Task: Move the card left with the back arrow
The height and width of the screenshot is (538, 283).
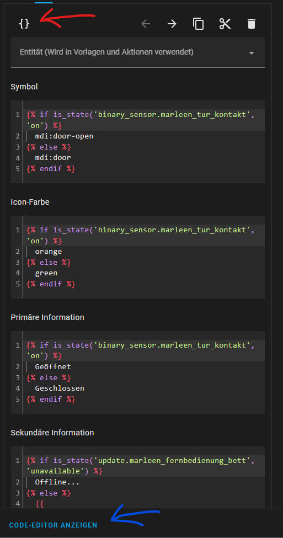Action: pos(146,24)
